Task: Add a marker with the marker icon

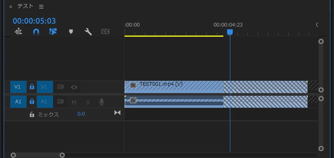Action: pos(71,32)
